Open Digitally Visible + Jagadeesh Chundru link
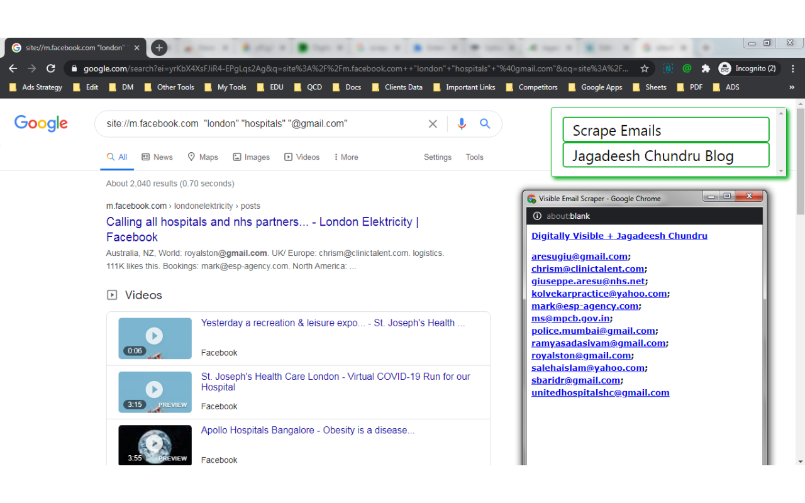 pyautogui.click(x=619, y=236)
